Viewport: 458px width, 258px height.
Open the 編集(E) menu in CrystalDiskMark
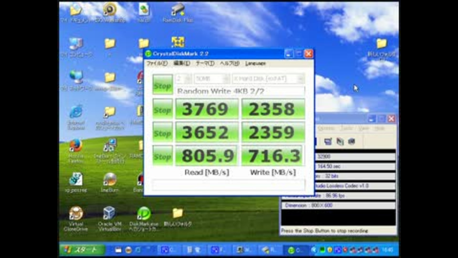point(182,64)
